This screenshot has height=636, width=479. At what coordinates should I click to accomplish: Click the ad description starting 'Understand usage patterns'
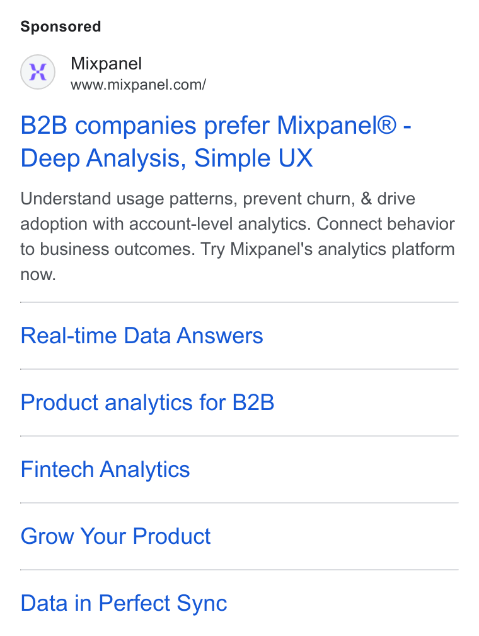[238, 237]
